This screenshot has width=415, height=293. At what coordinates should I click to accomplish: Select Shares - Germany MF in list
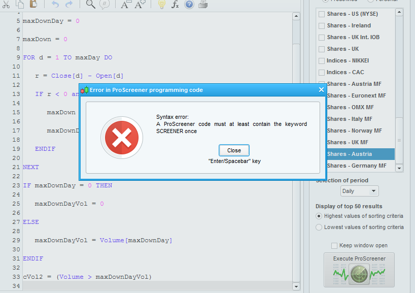[x=357, y=166]
